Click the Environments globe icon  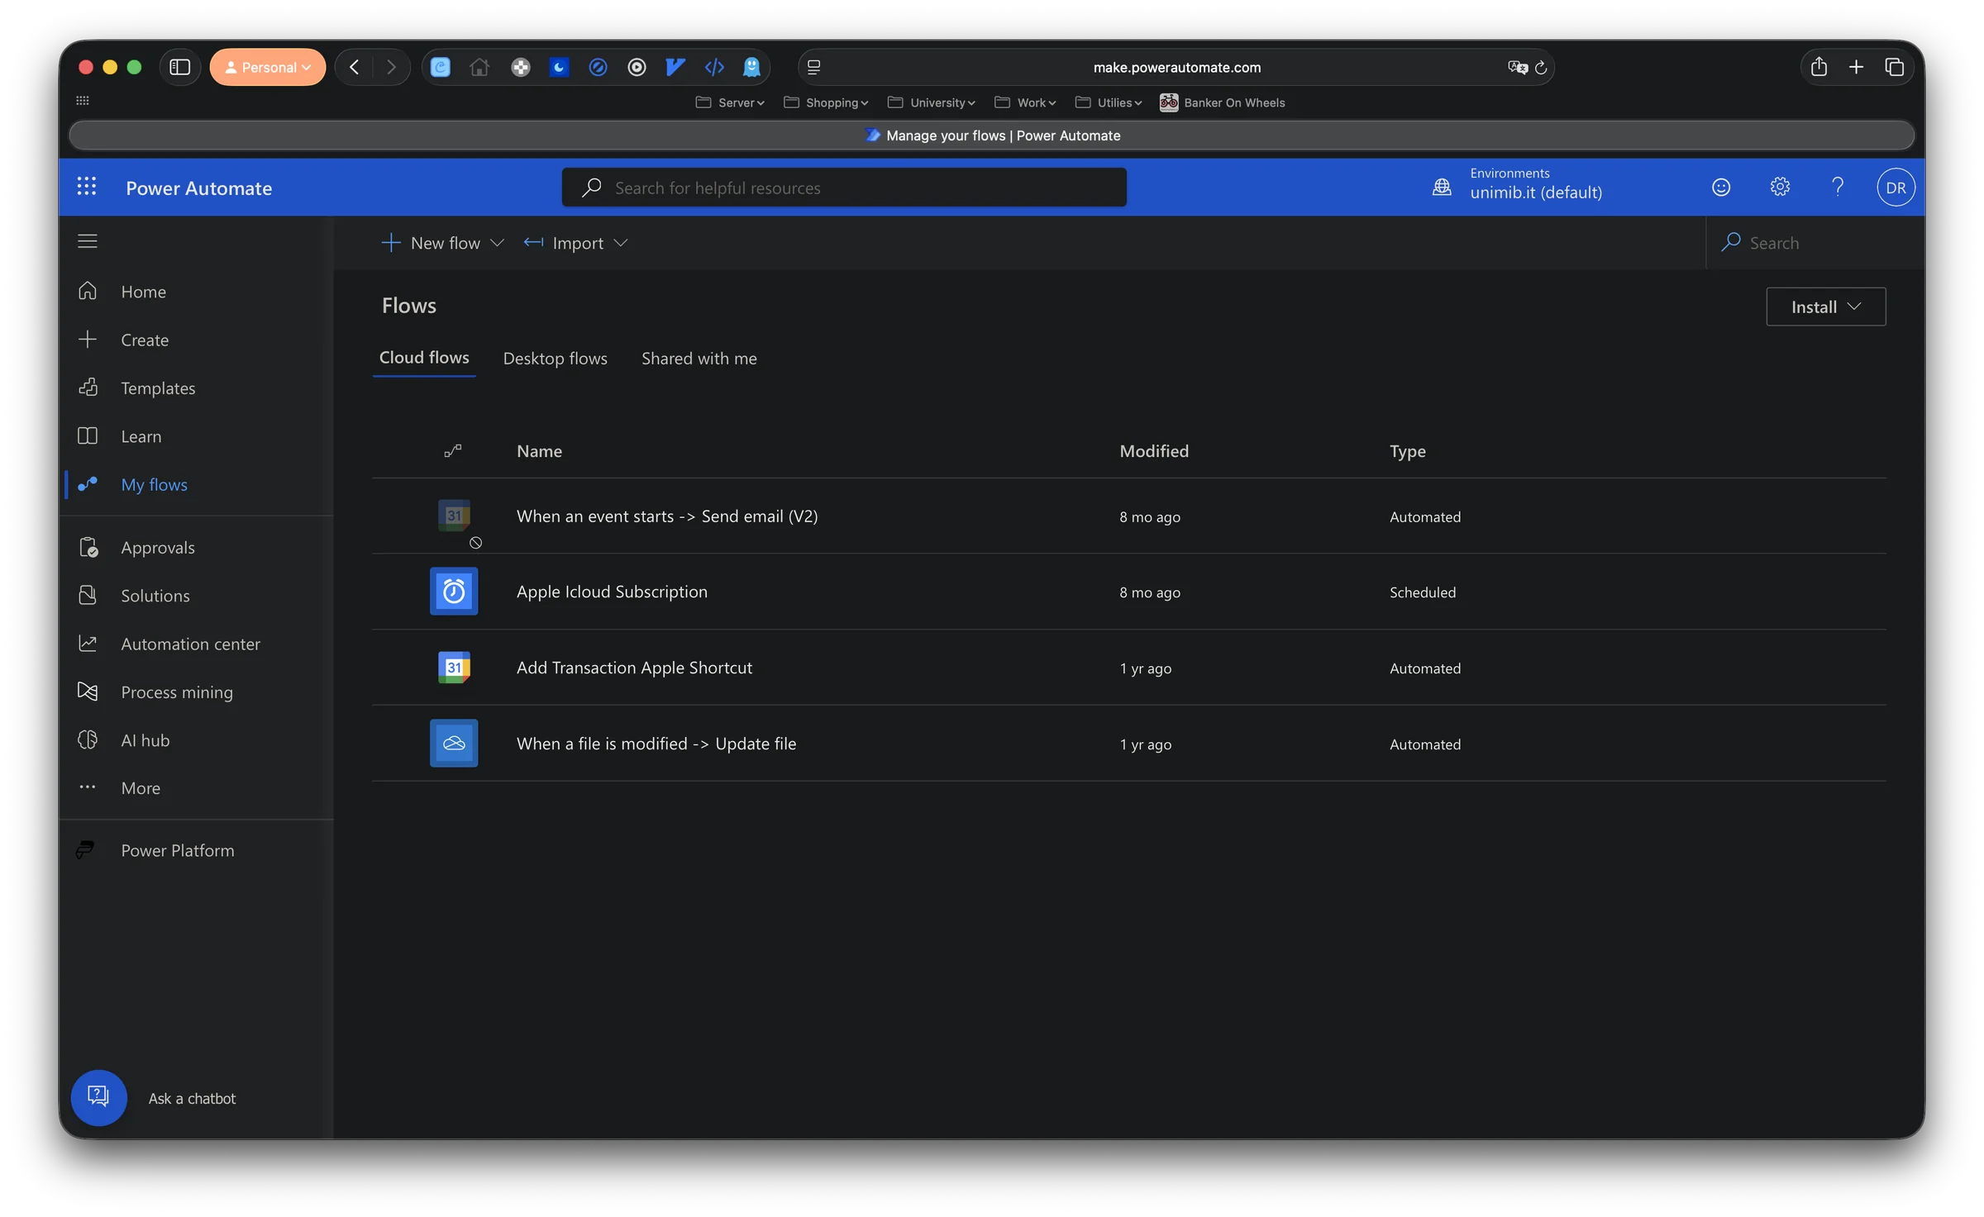(1442, 188)
